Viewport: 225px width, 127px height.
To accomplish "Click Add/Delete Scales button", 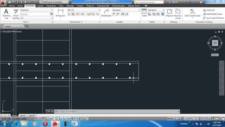I will (213, 14).
